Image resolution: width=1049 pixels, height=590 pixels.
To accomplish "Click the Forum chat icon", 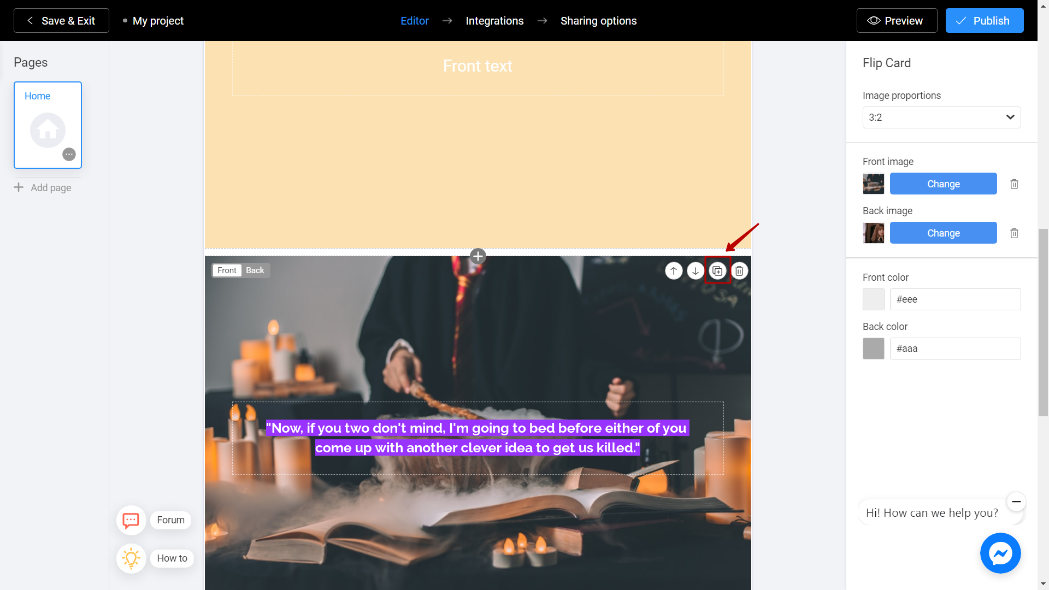I will (x=131, y=518).
